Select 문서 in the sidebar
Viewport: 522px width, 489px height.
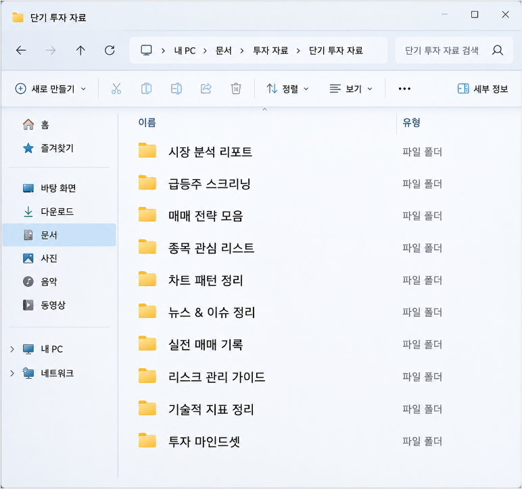pyautogui.click(x=59, y=235)
